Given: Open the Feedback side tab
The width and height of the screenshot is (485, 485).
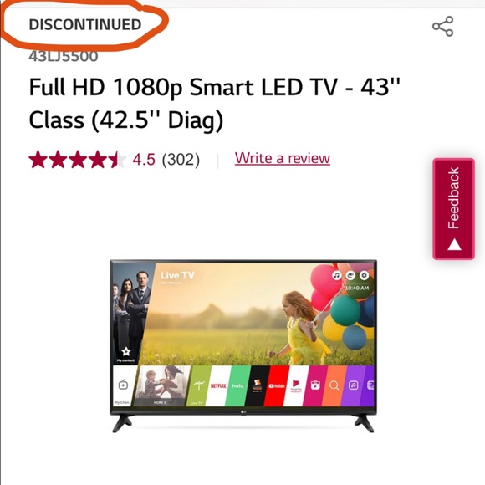Looking at the screenshot, I should pos(453,209).
